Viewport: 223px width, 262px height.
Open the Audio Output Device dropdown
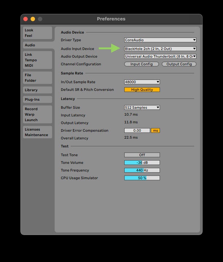(x=160, y=56)
